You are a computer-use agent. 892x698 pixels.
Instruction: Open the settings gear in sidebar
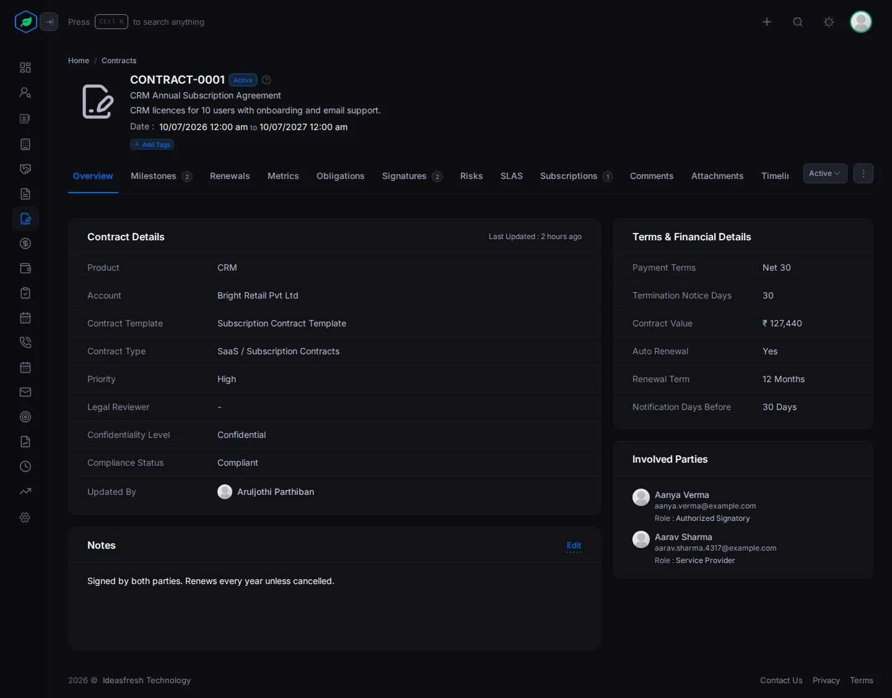click(25, 517)
